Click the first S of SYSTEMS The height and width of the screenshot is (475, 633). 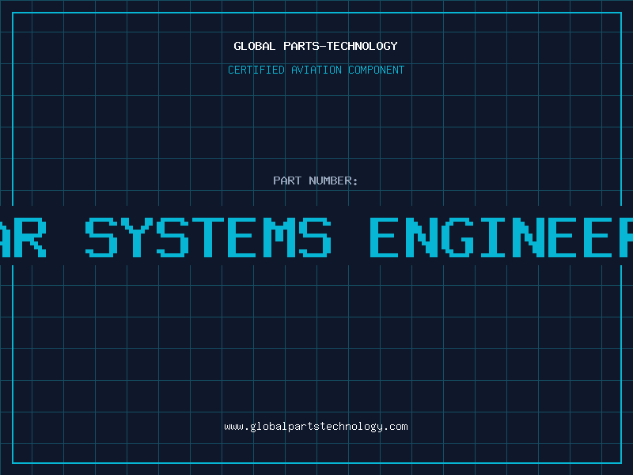click(x=101, y=237)
